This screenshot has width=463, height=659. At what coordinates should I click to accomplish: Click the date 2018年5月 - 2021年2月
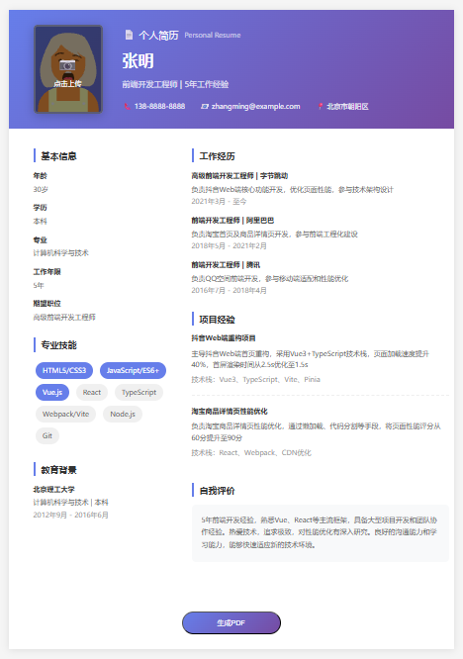pos(229,245)
